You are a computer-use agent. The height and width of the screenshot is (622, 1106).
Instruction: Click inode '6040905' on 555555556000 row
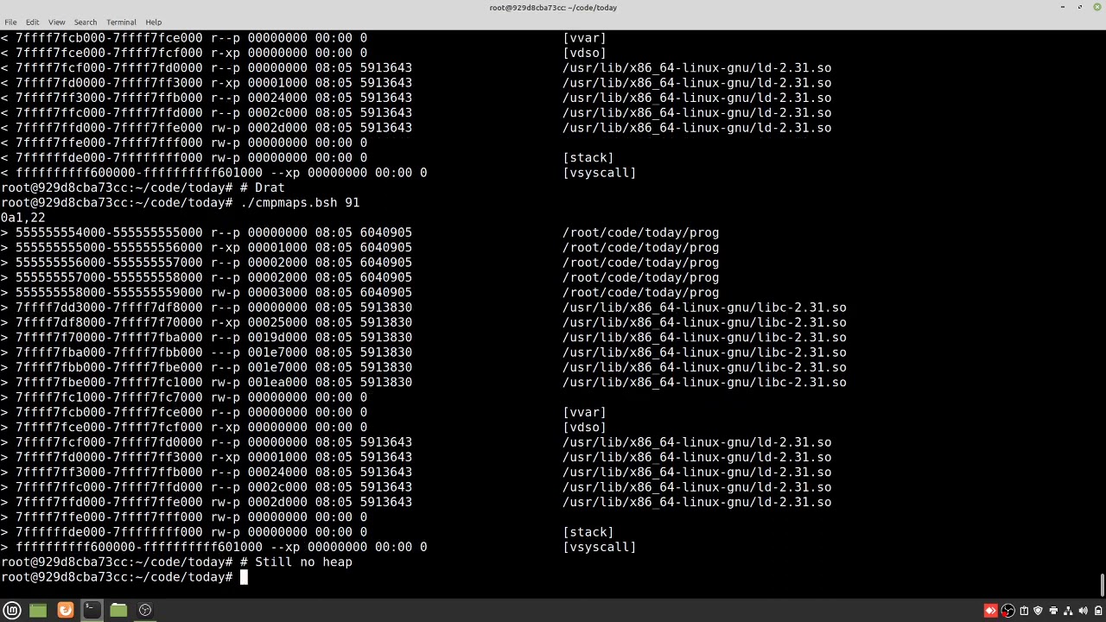(x=386, y=263)
